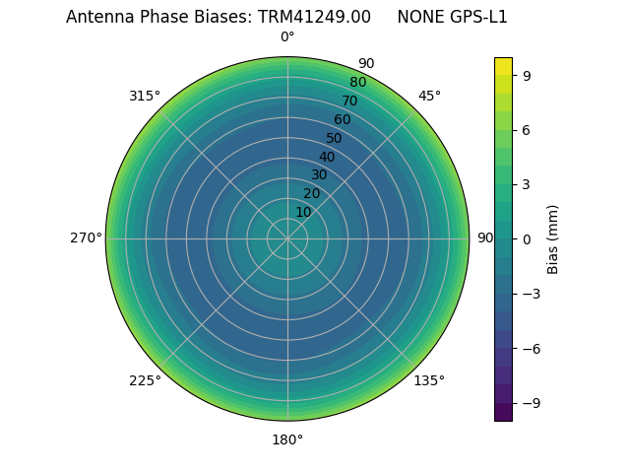Click the 0° azimuth label at top
Image resolution: width=630 pixels, height=473 pixels.
[287, 37]
